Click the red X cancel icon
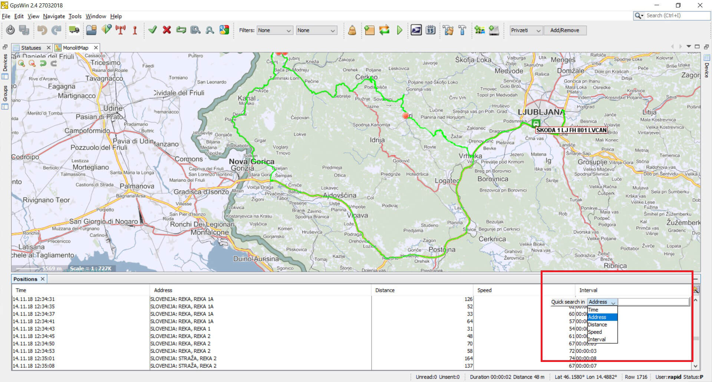 167,30
